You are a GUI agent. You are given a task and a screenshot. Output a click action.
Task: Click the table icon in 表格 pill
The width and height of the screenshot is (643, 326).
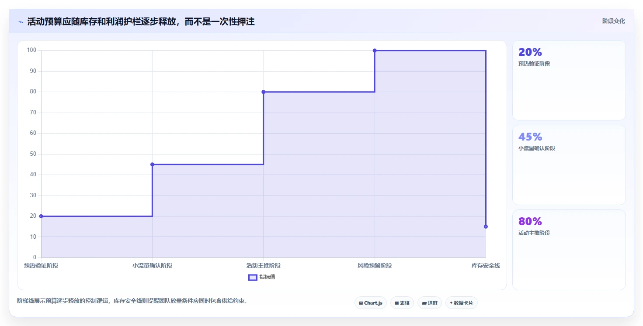click(396, 303)
